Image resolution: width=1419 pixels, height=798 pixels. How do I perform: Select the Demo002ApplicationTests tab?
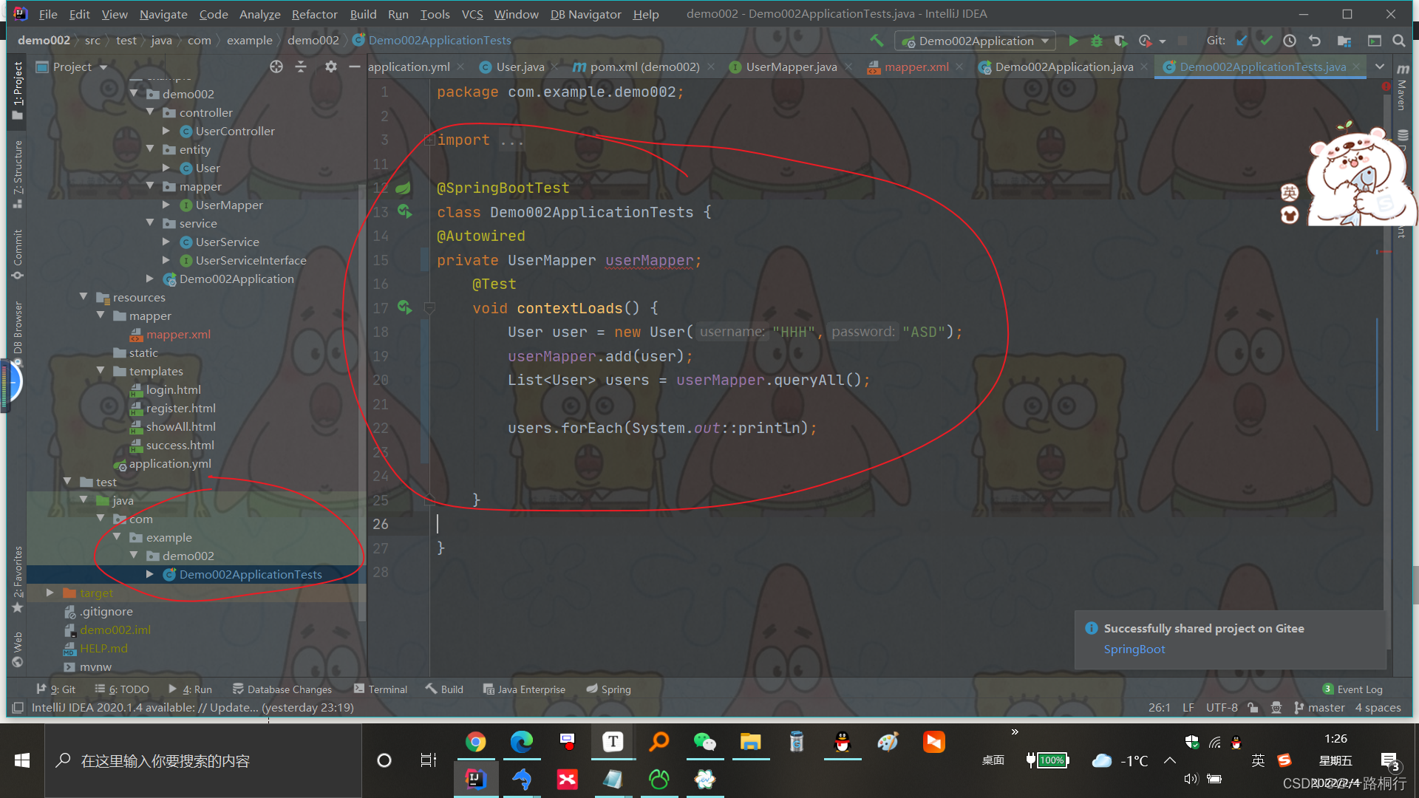(x=1263, y=66)
